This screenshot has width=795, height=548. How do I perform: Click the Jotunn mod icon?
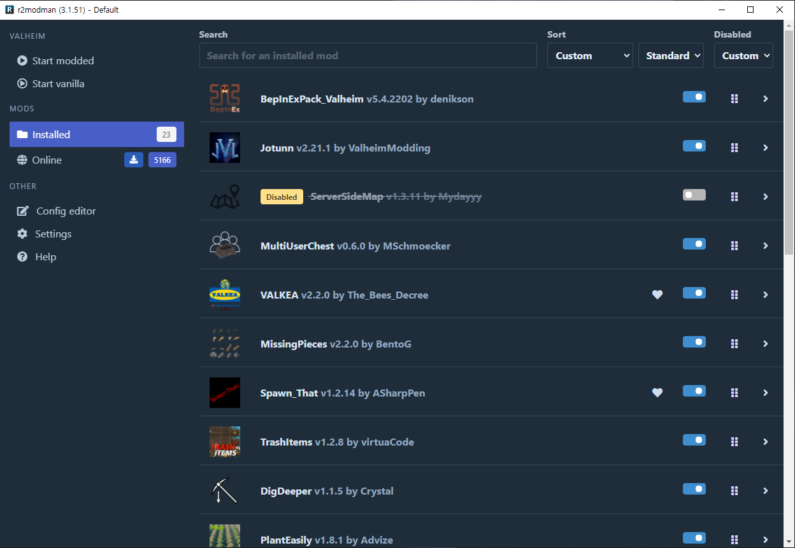pos(225,148)
